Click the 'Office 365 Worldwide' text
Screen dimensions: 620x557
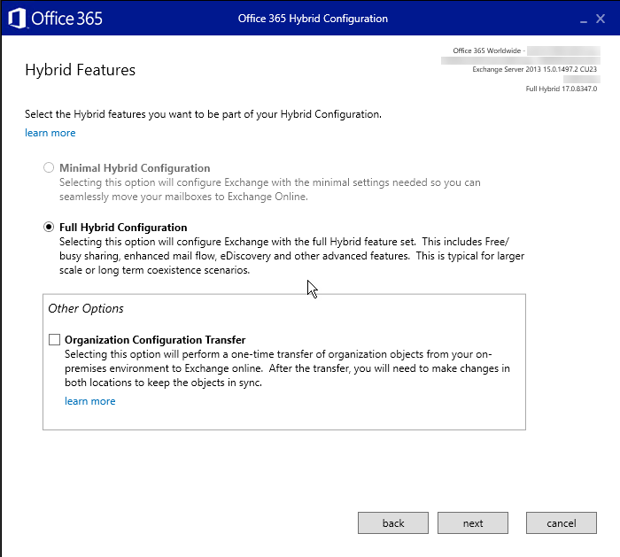(x=487, y=50)
